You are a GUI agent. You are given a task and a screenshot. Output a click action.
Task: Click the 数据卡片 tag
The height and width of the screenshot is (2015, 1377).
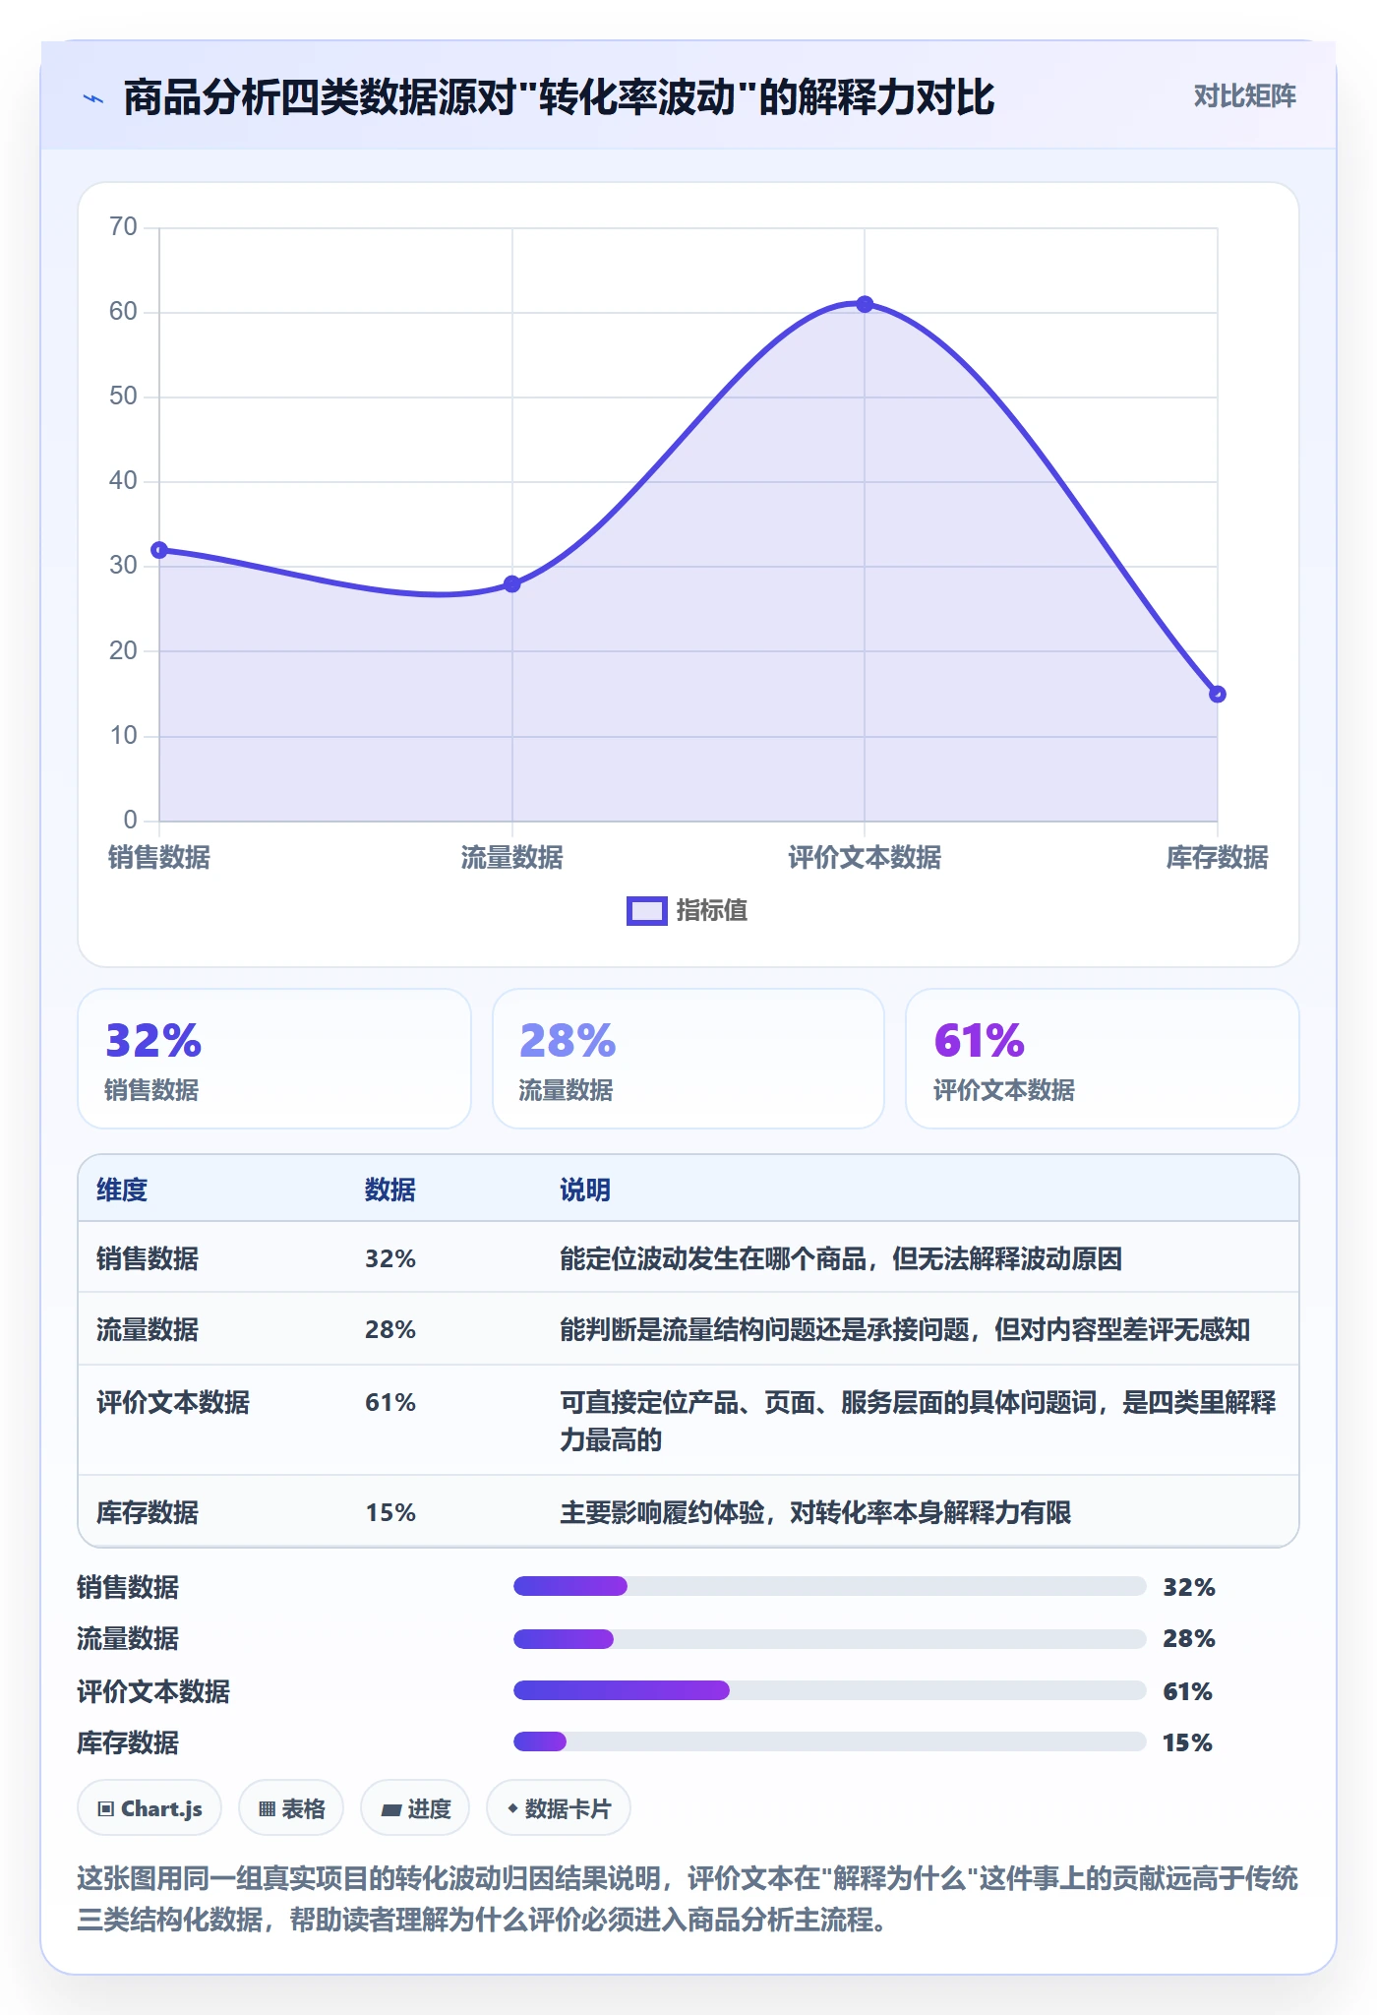559,1808
